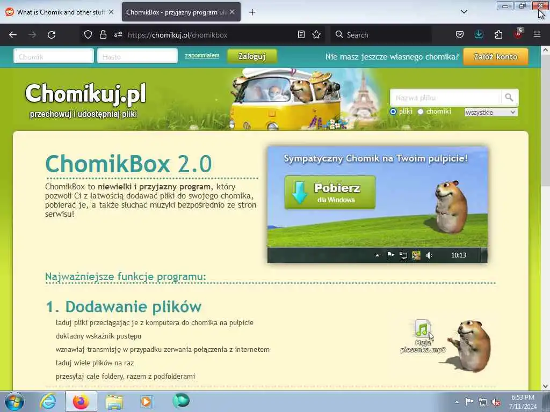
Task: Click the taskbar clock showing 6:53 PM
Action: point(523,402)
